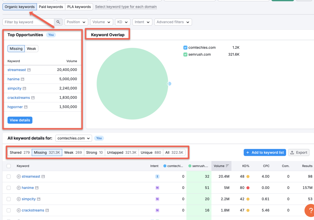Click the Export arrow icon
314x220 pixels.
click(x=293, y=152)
